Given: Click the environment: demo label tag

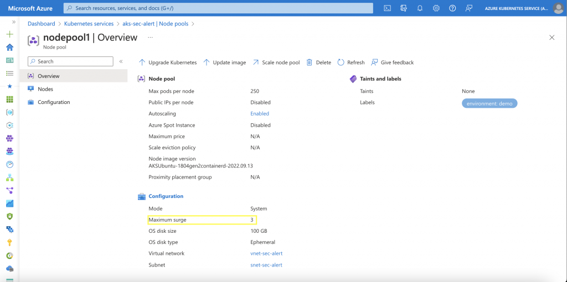Looking at the screenshot, I should (489, 103).
